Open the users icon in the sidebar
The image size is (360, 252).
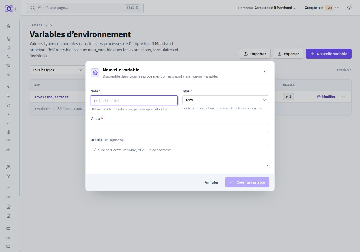pos(8,167)
